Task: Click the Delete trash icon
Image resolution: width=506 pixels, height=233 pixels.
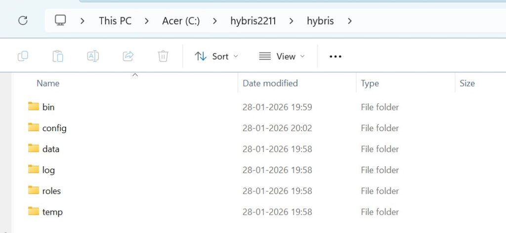Action: click(x=163, y=56)
